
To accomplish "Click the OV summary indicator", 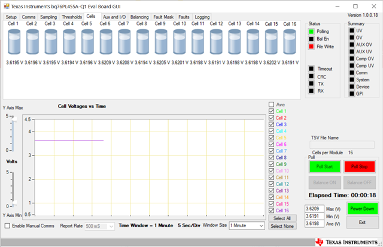I will (352, 38).
